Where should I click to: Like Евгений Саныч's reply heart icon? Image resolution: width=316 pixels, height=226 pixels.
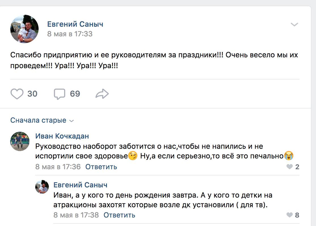click(290, 215)
